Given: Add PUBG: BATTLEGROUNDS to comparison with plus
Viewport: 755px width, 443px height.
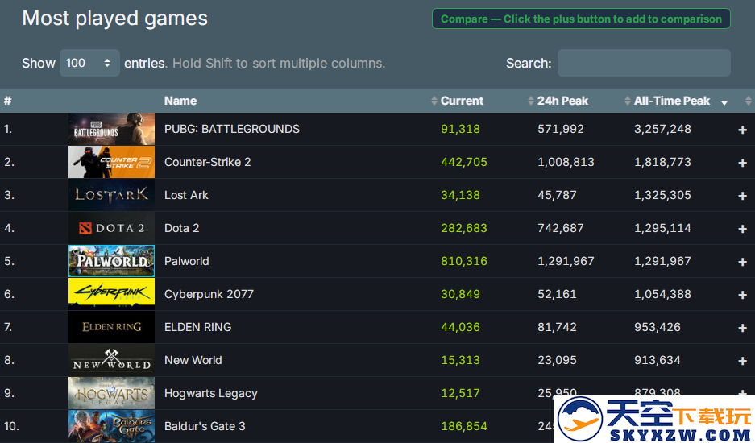Looking at the screenshot, I should click(x=742, y=130).
